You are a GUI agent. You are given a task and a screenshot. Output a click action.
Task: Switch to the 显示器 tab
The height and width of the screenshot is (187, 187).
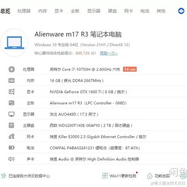click(93, 11)
